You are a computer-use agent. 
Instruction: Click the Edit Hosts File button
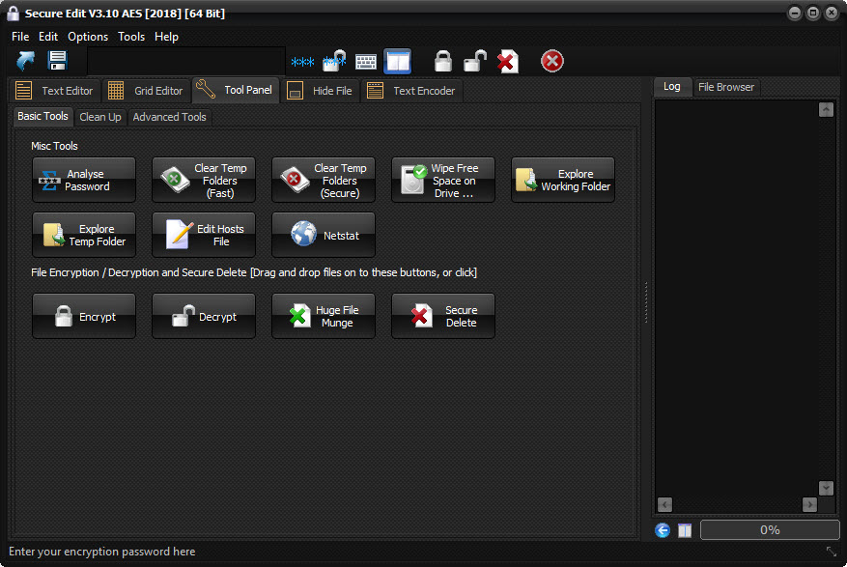click(204, 235)
